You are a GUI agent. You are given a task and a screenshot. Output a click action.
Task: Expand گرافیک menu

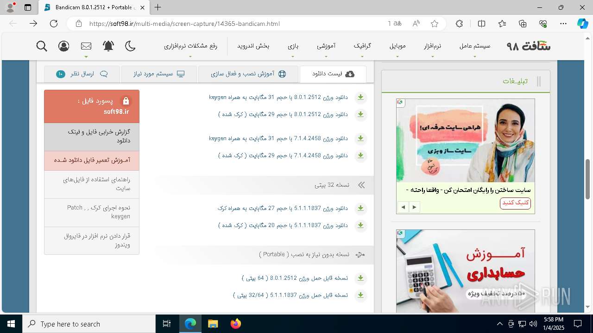362,46
